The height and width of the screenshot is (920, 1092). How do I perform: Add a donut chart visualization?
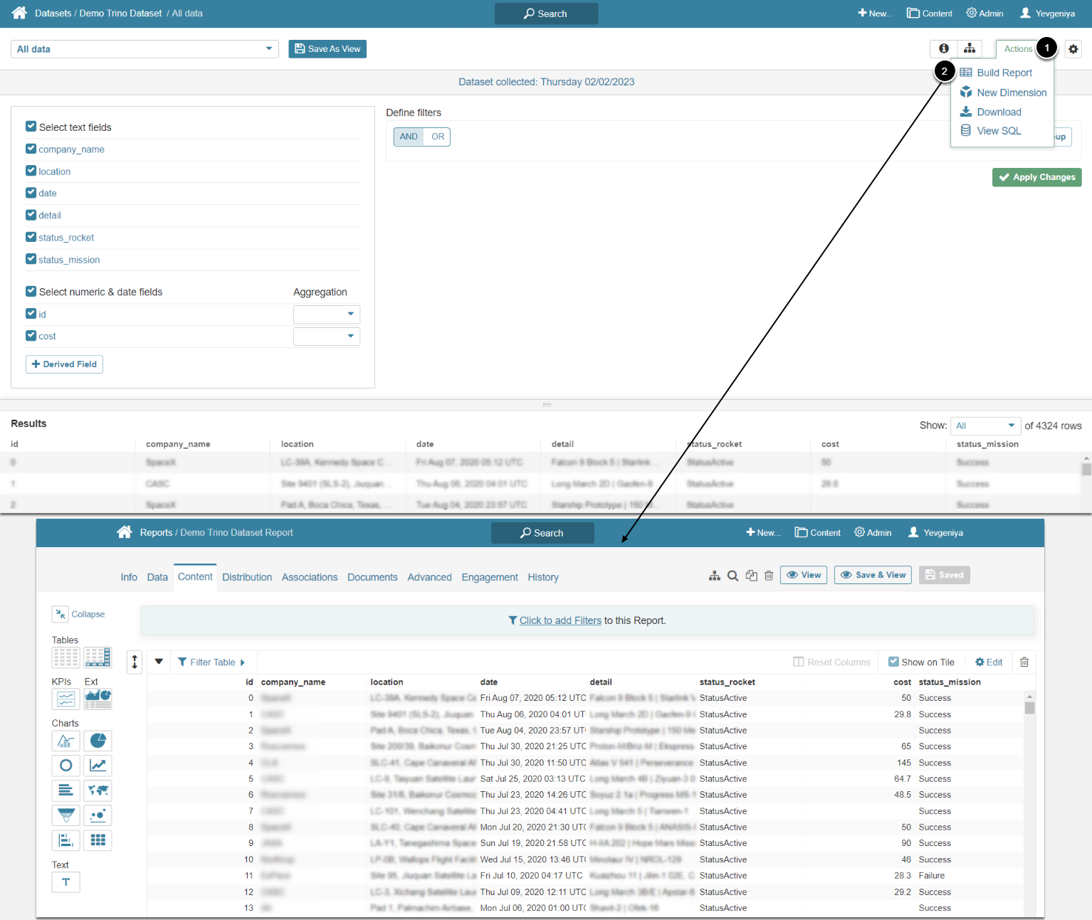(65, 766)
